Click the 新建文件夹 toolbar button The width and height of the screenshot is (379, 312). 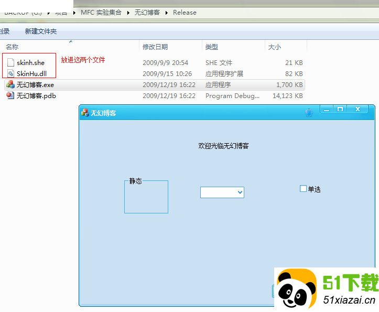(40, 31)
